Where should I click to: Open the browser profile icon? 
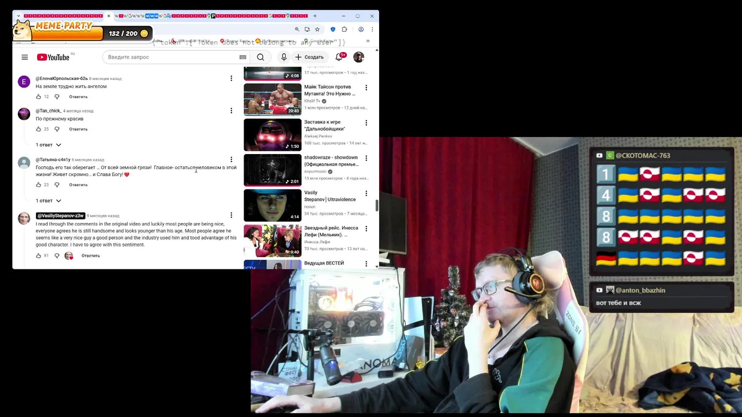361,30
